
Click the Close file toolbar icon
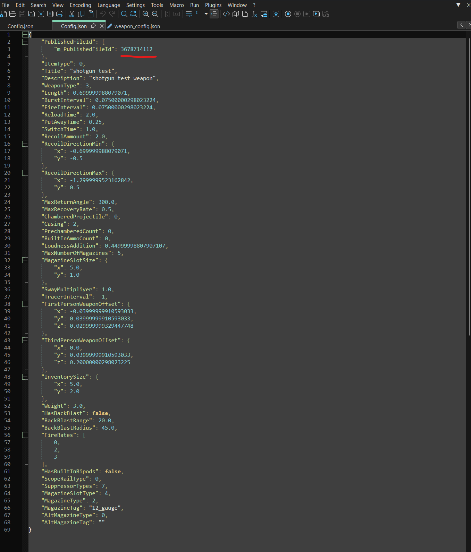pyautogui.click(x=41, y=14)
